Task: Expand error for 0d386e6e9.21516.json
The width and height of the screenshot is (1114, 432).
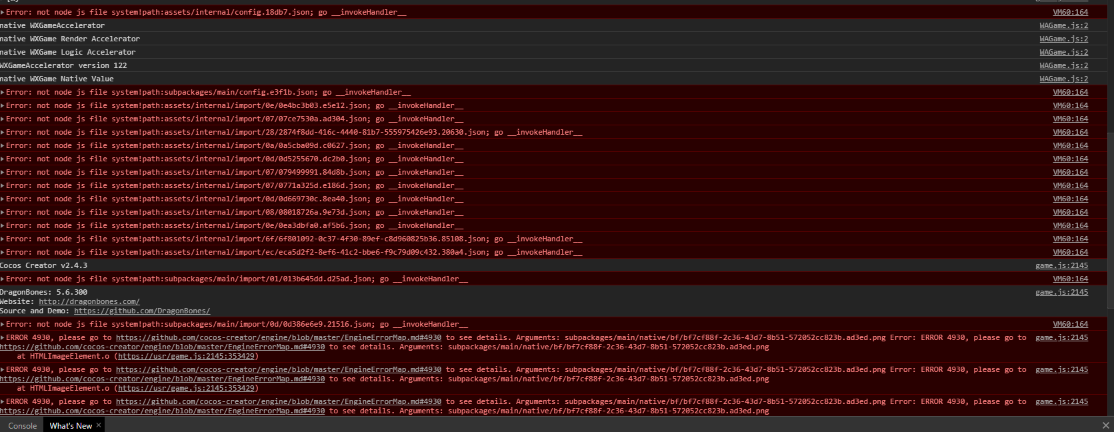Action: coord(3,324)
